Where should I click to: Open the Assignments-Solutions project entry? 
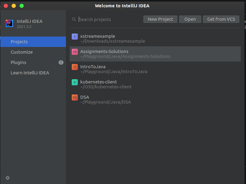(x=155, y=54)
